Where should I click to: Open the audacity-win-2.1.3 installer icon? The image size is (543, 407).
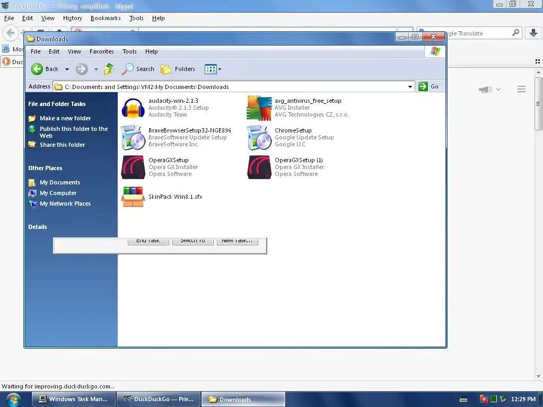[133, 108]
